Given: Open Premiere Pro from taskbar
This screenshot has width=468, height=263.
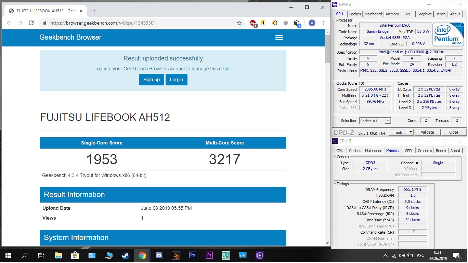Looking at the screenshot, I should point(209,255).
